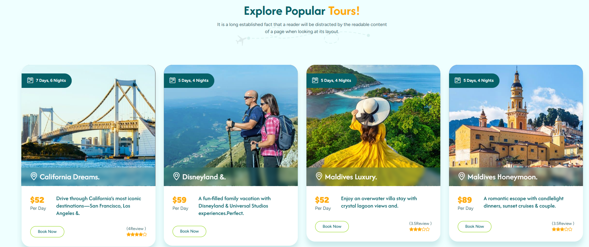Click the location pin beside Maldives Luxury

319,176
